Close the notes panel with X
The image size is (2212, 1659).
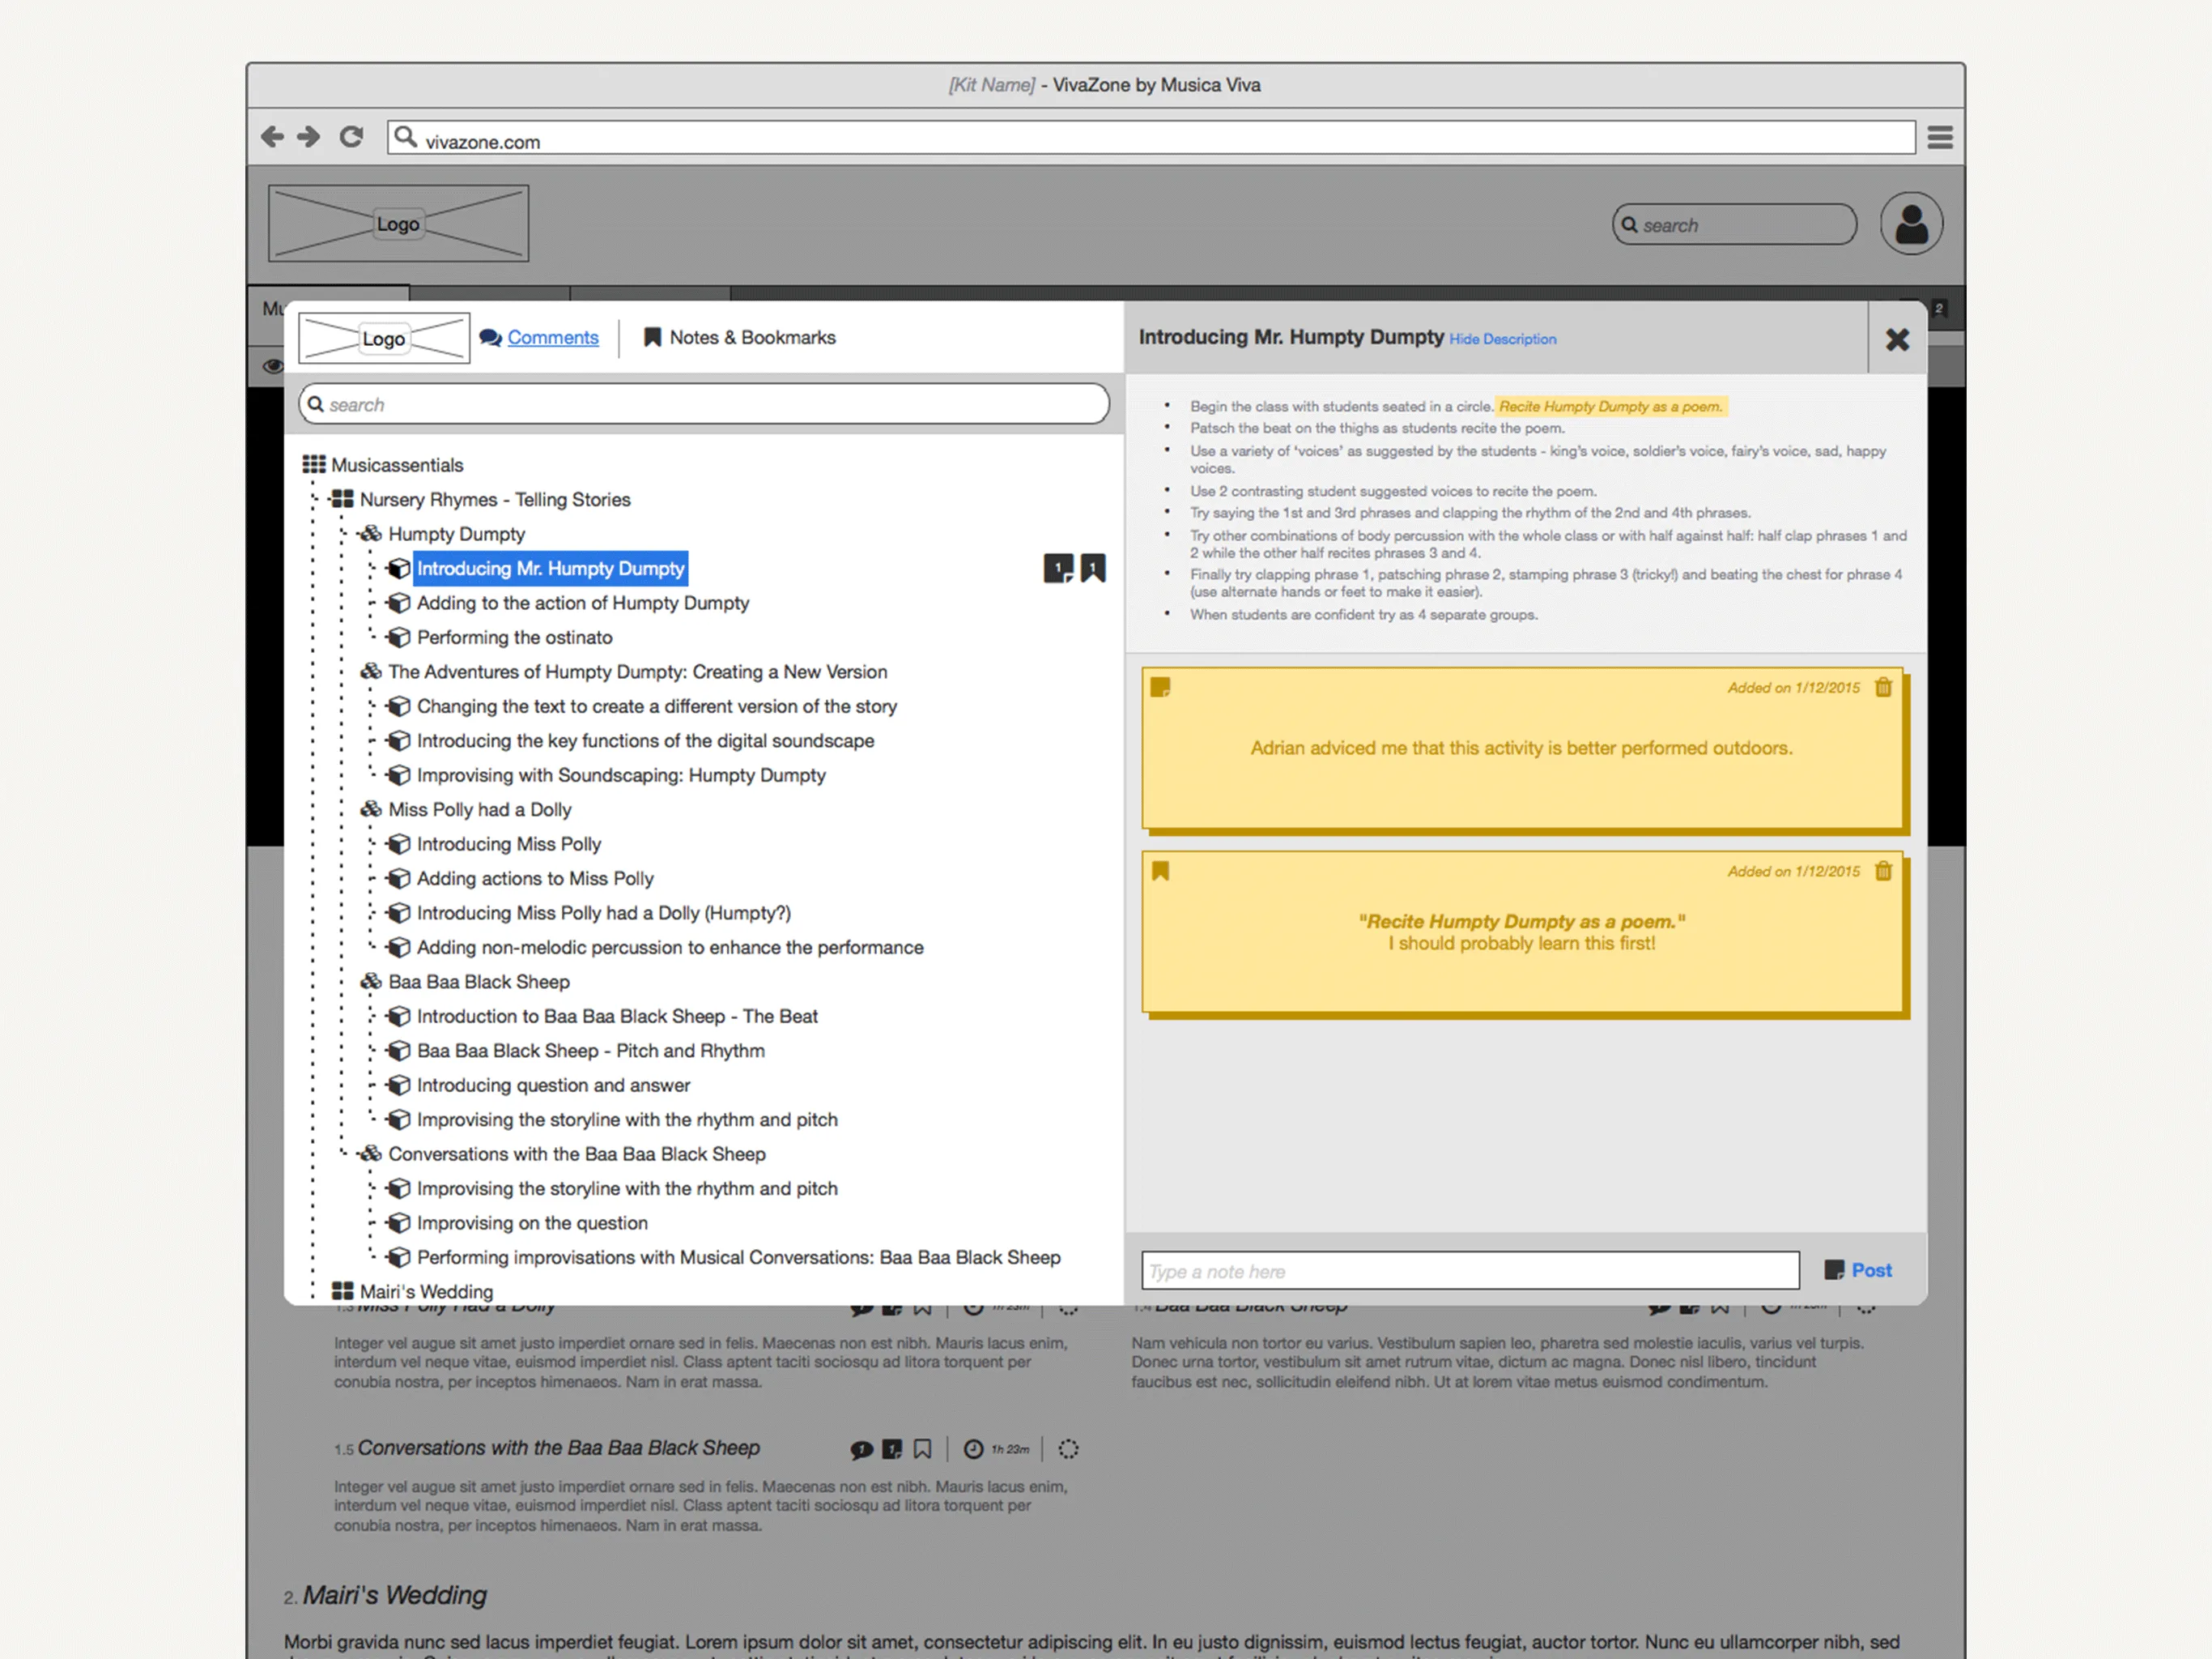1896,340
